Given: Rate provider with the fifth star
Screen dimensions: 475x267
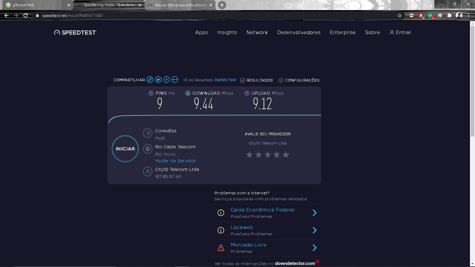Looking at the screenshot, I should coord(286,155).
